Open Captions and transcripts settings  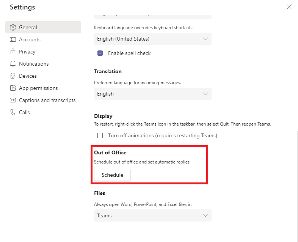tap(43, 100)
